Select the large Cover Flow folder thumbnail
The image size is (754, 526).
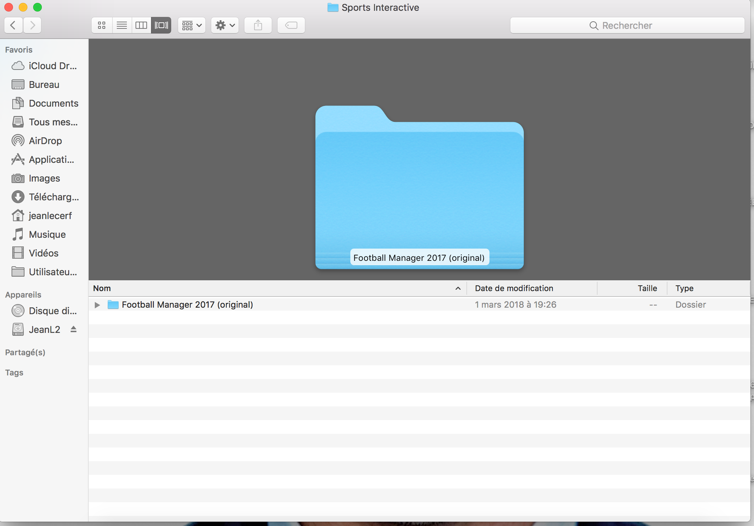[420, 187]
